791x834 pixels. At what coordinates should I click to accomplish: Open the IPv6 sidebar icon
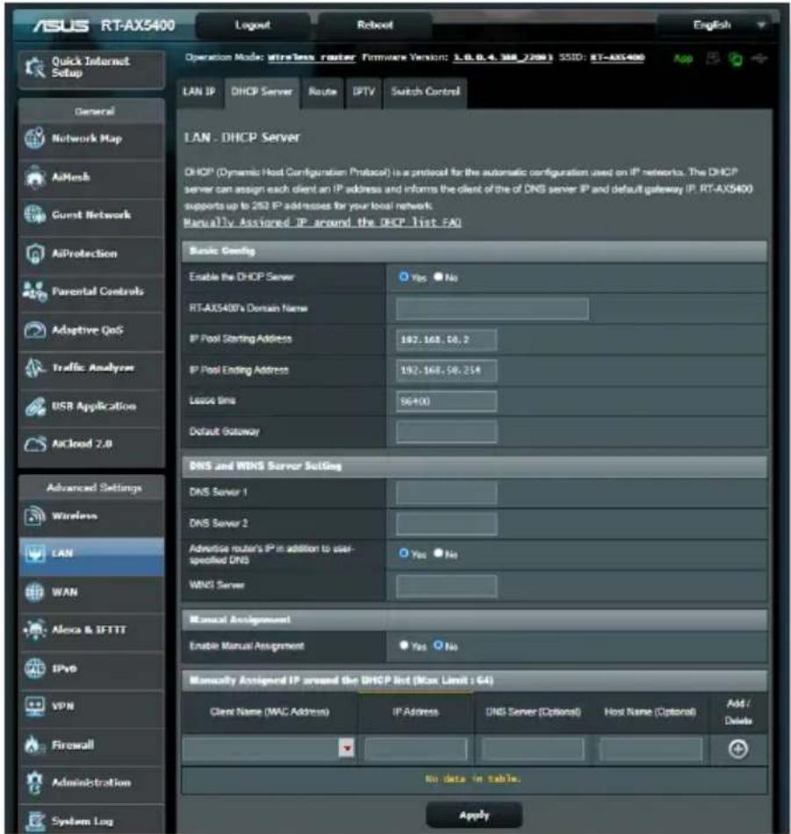34,669
